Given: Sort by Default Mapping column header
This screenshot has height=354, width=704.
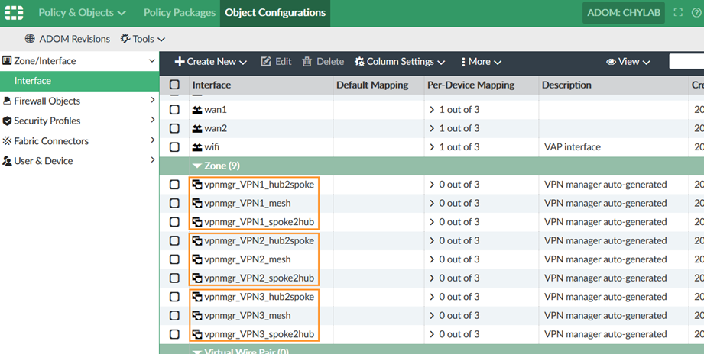Looking at the screenshot, I should 372,85.
